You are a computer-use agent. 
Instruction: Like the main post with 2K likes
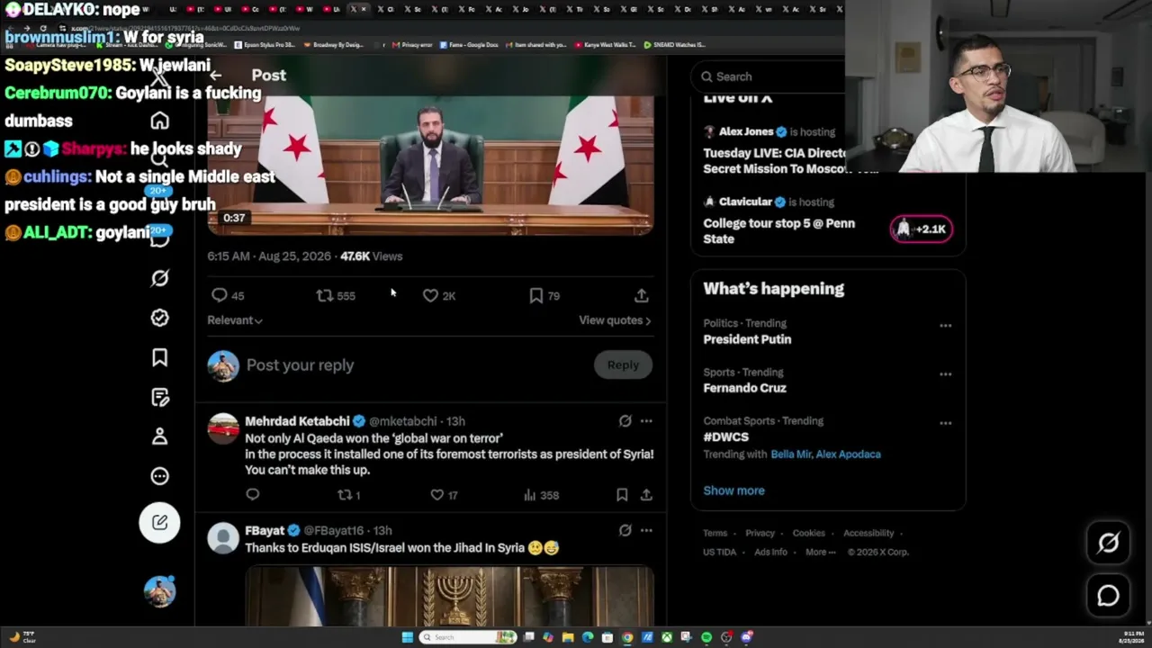[x=439, y=295]
